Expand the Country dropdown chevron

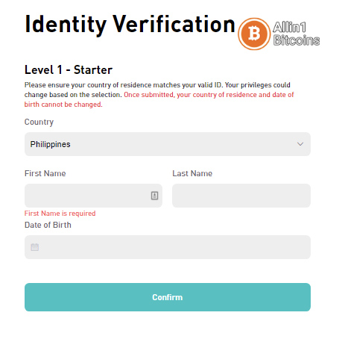pos(300,144)
